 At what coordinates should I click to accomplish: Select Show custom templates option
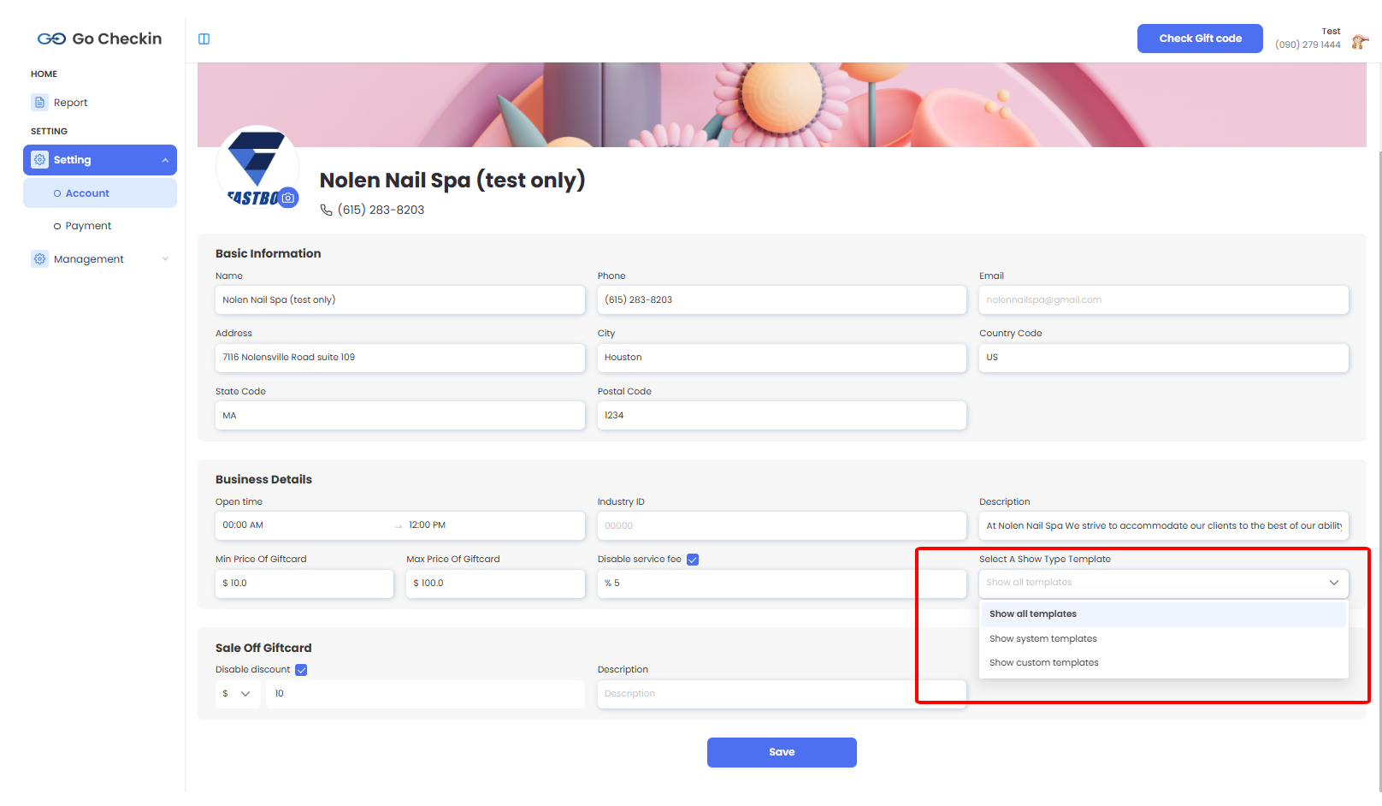pos(1043,663)
